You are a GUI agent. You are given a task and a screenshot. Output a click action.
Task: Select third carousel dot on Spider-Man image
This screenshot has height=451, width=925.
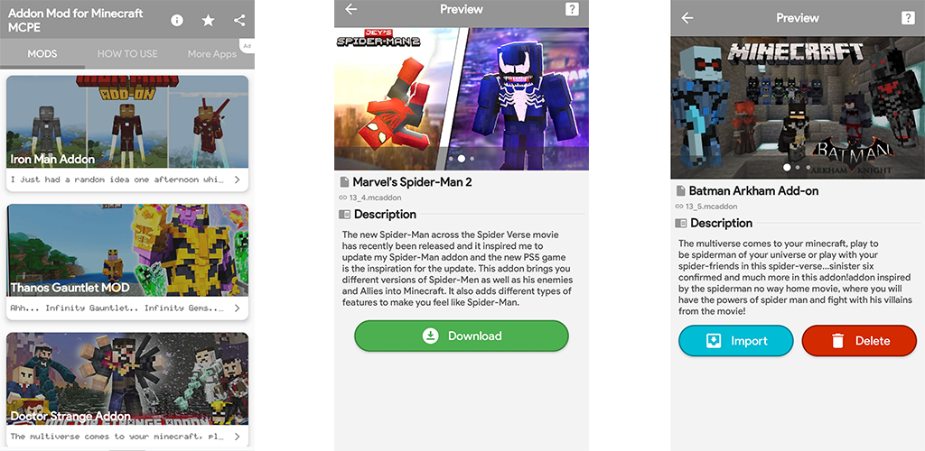(x=472, y=159)
